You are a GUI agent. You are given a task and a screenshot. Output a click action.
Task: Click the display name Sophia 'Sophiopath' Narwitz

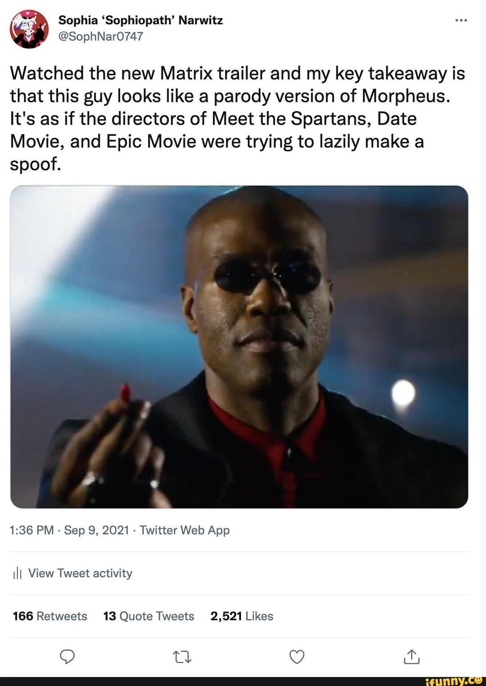point(140,20)
